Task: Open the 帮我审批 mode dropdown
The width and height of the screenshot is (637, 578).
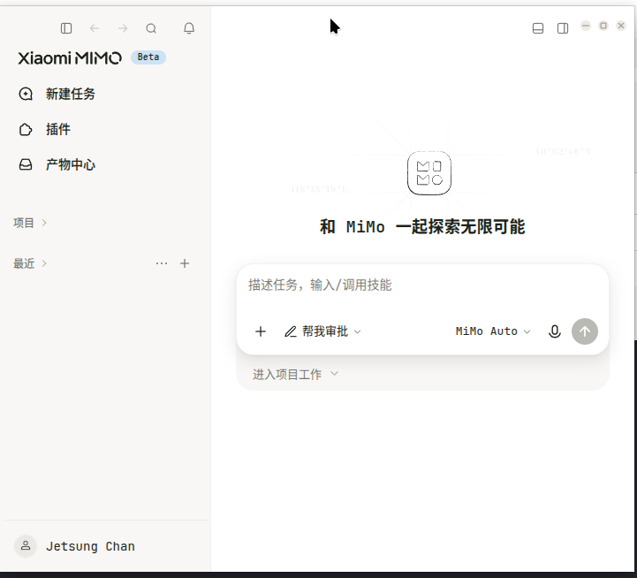Action: tap(322, 331)
